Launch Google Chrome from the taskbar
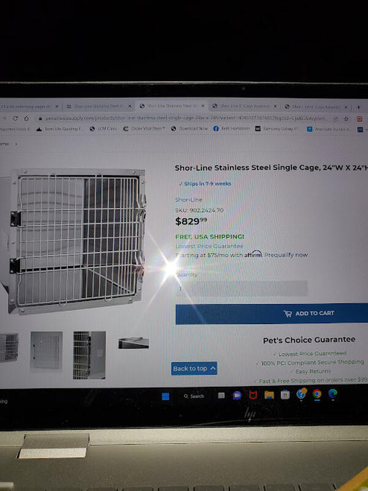 (316, 394)
